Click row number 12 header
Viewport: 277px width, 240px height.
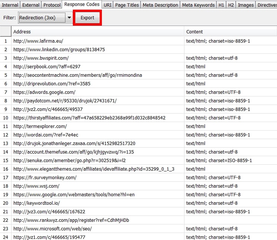coord(6,135)
